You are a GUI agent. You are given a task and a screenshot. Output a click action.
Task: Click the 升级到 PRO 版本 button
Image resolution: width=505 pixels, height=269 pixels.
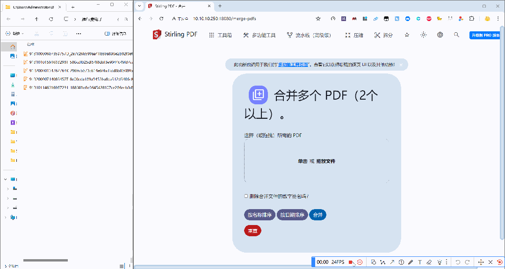coord(486,36)
